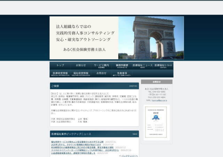This screenshot has width=223, height=157.
Task: Go to the お知らせ menu item
Action: (x=81, y=66)
